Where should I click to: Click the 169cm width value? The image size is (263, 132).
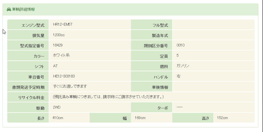point(140,118)
